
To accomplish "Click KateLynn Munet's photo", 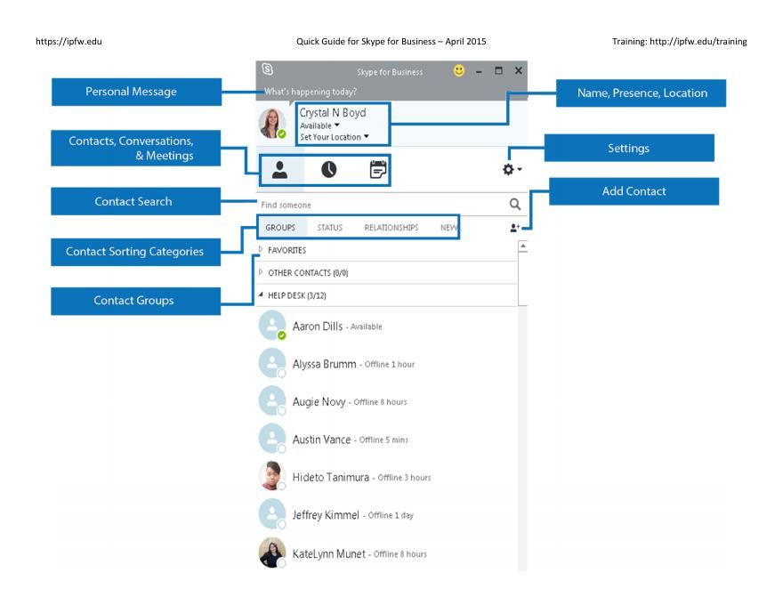I will (x=272, y=553).
